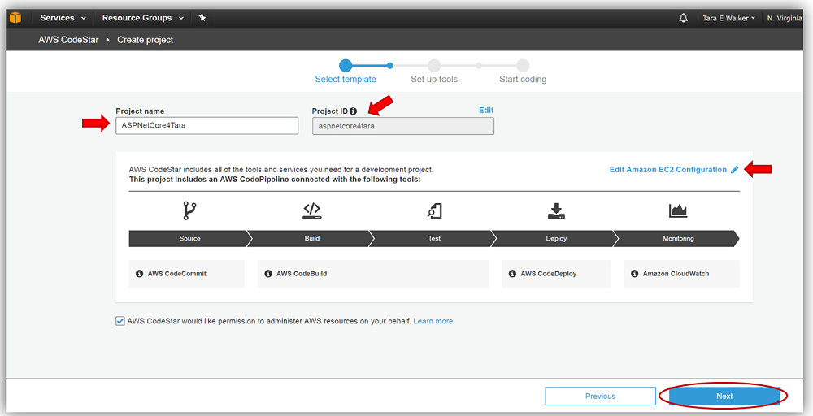Click the Amazon CloudWatch info icon
Image resolution: width=813 pixels, height=416 pixels.
(x=635, y=274)
